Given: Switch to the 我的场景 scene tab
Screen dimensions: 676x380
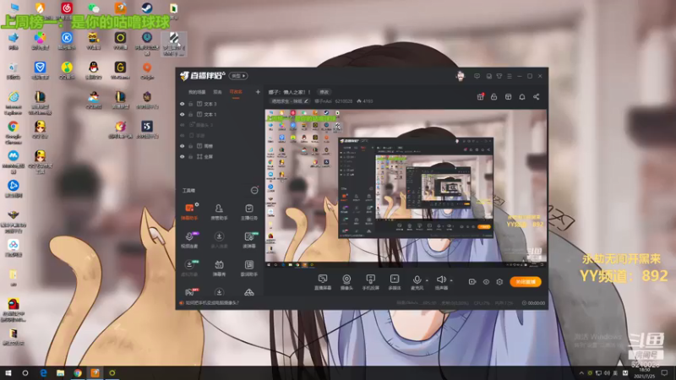Looking at the screenshot, I should click(x=197, y=92).
